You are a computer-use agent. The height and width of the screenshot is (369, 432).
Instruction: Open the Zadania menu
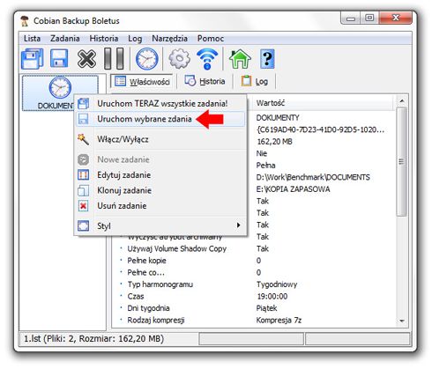[x=65, y=39]
